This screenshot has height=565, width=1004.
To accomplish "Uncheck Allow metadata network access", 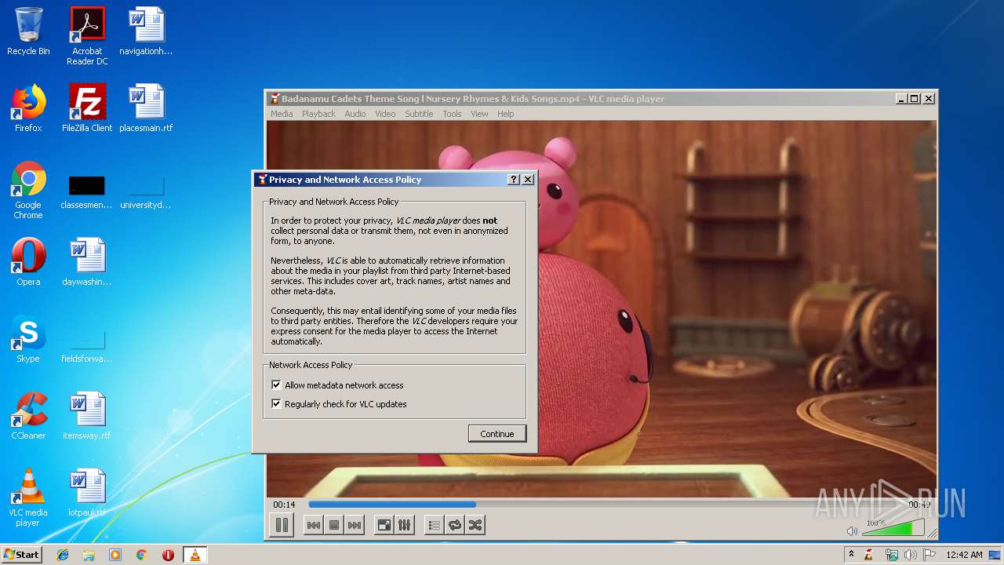I will point(276,385).
